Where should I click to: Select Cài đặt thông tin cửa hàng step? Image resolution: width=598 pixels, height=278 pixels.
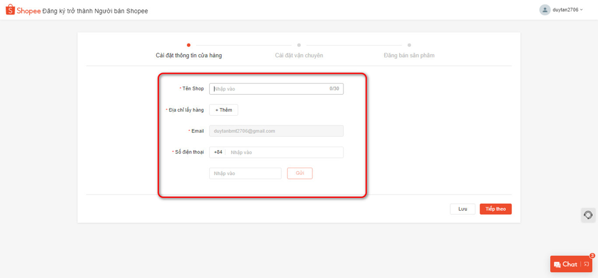189,55
